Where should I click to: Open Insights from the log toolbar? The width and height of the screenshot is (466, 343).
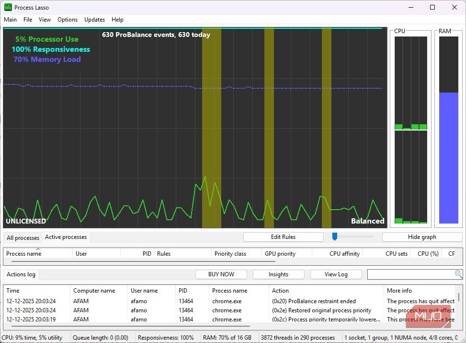[278, 274]
